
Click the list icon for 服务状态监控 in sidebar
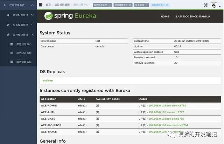tap(12, 53)
